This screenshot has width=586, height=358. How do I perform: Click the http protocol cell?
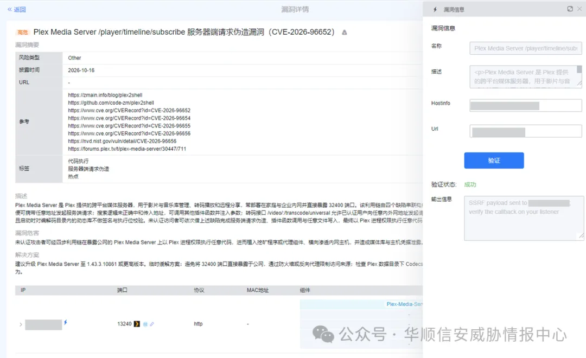(198, 324)
